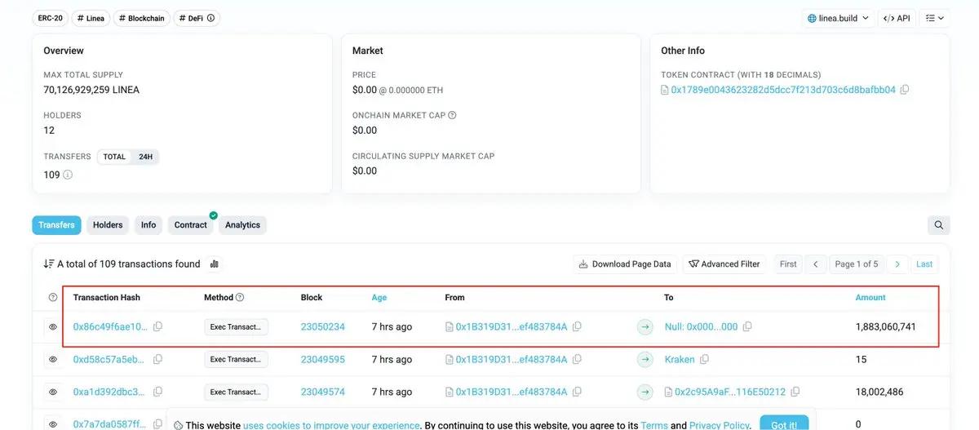979x430 pixels.
Task: Click help icon beside Onchain Market Cap
Action: click(452, 115)
